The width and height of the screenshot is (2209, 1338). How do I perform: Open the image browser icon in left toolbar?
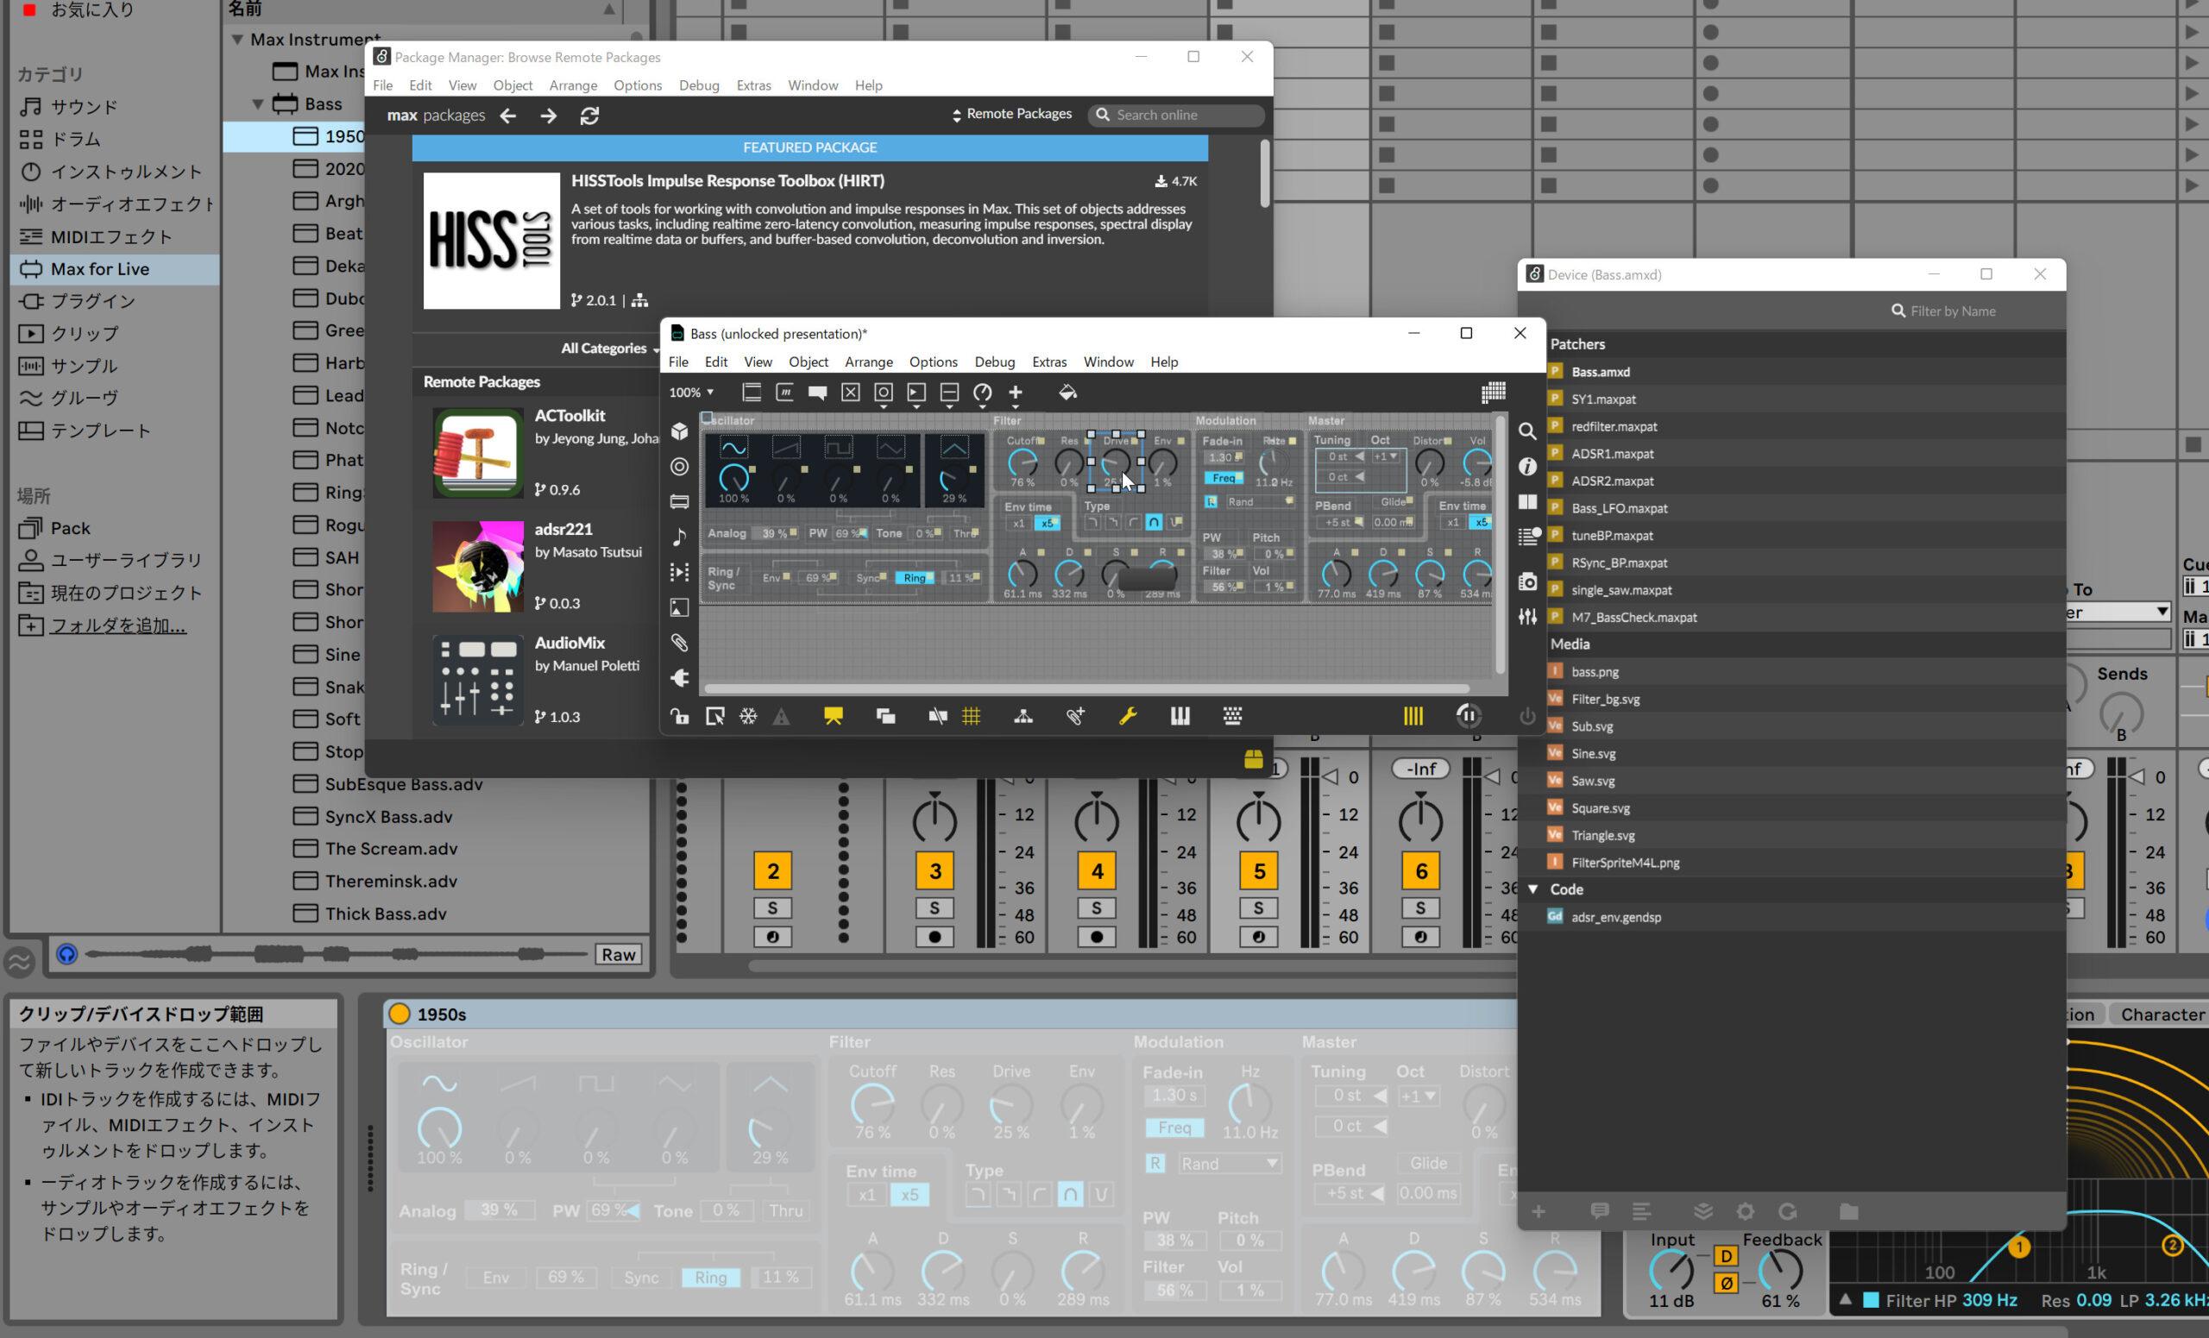680,607
